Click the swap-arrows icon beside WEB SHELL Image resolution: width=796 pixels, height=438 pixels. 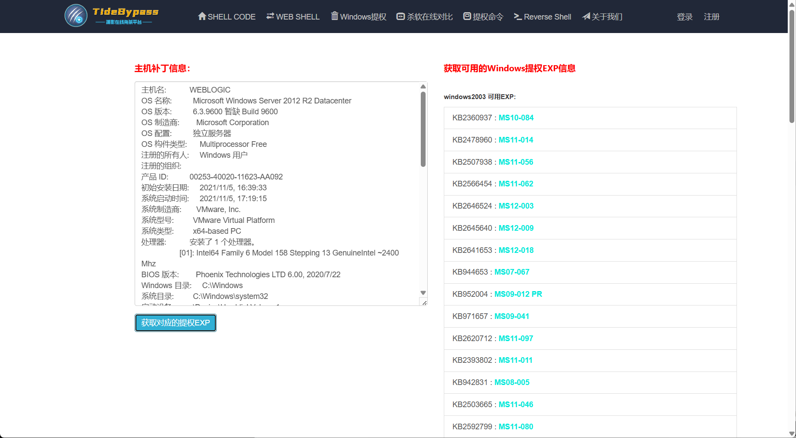(x=270, y=16)
